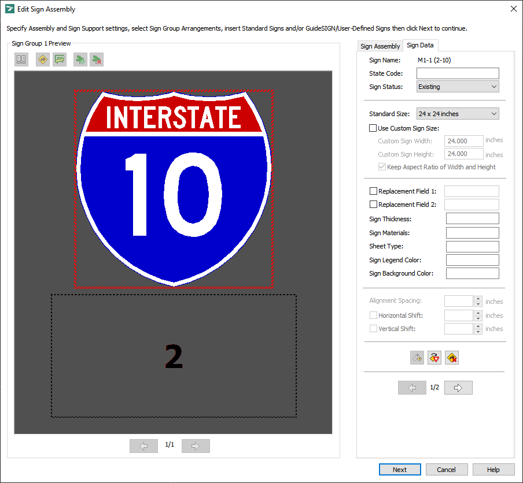This screenshot has height=483, width=523.
Task: Click the 1/2 sign page counter
Action: pos(434,388)
